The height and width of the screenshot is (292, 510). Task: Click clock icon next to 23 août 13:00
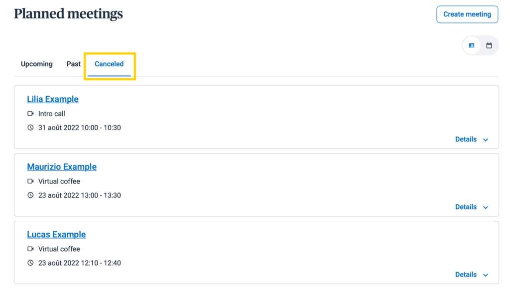30,195
